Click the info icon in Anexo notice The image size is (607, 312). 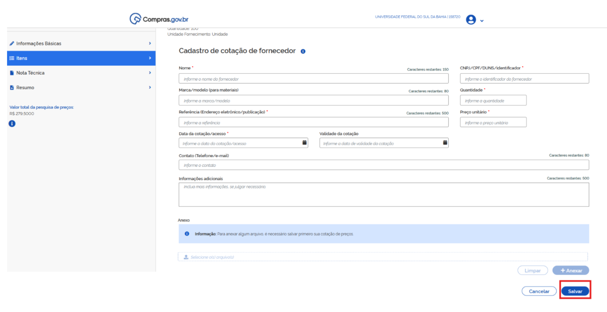(187, 234)
